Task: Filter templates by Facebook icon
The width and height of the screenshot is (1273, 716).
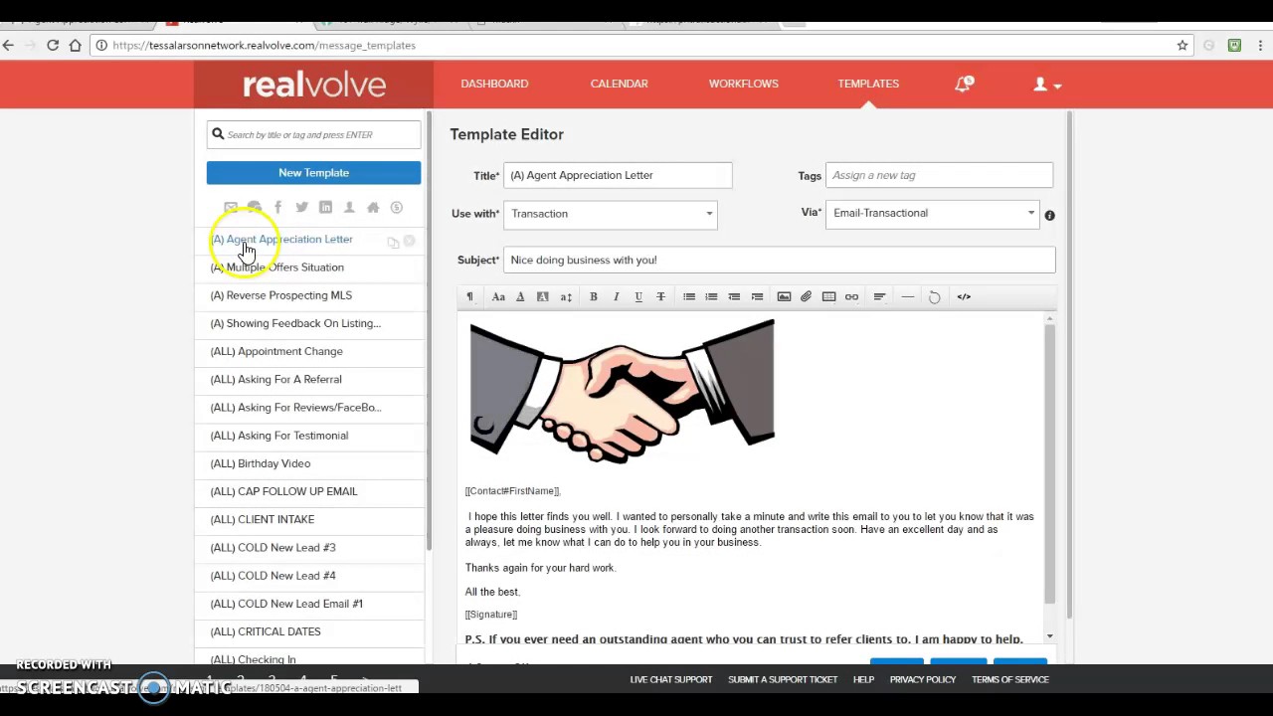Action: coord(277,207)
